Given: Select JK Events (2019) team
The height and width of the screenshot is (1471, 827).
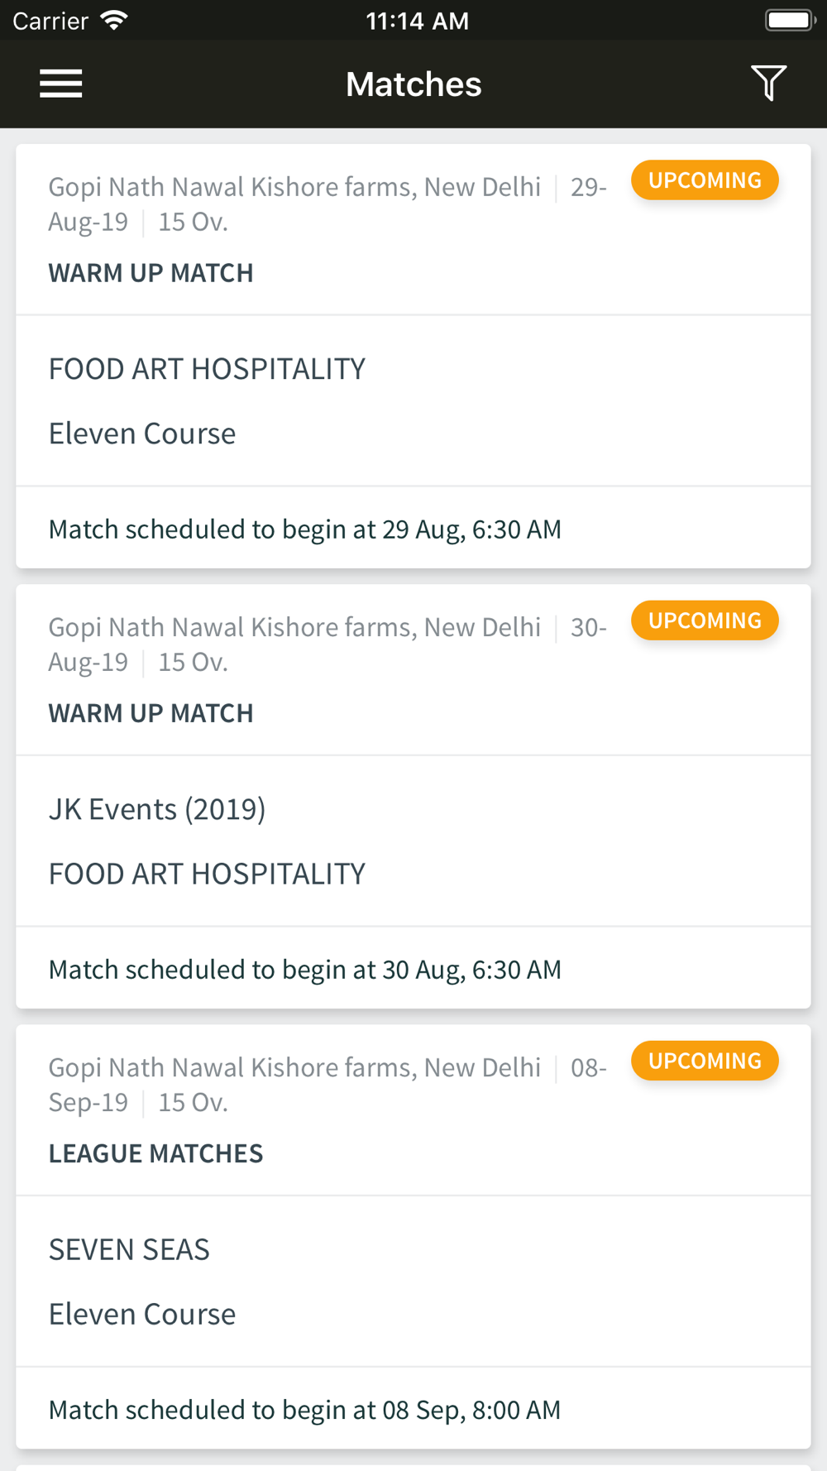Looking at the screenshot, I should pos(157,809).
